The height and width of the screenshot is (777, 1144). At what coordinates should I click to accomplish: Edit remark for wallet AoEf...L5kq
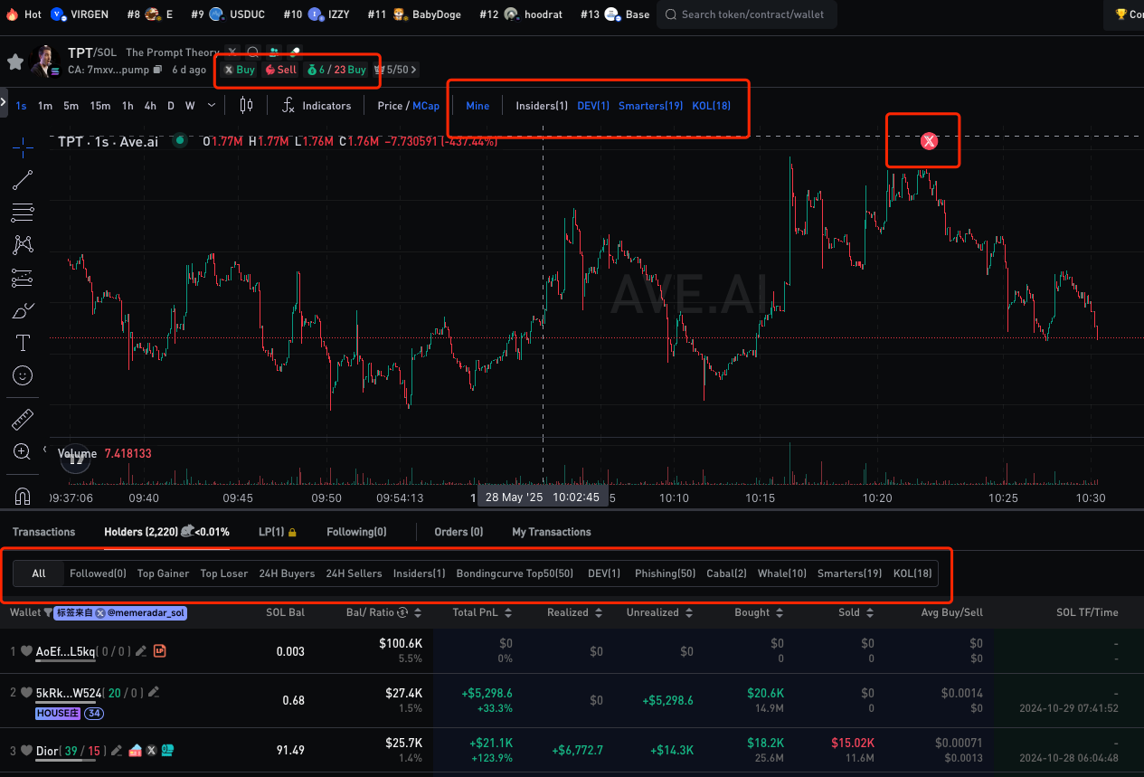tap(141, 651)
